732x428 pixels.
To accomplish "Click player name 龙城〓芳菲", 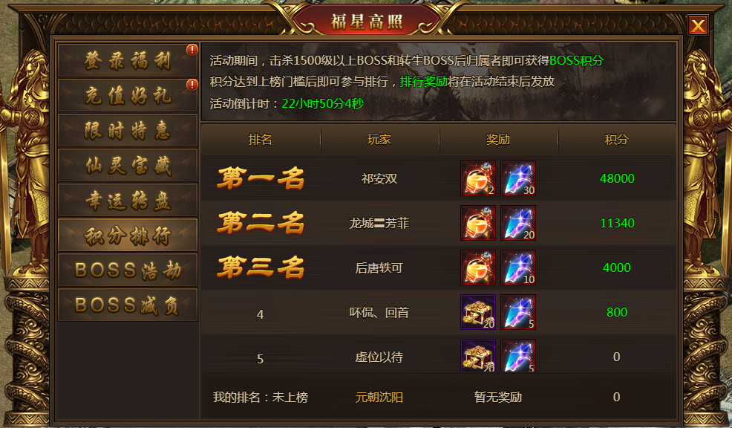I will (379, 224).
